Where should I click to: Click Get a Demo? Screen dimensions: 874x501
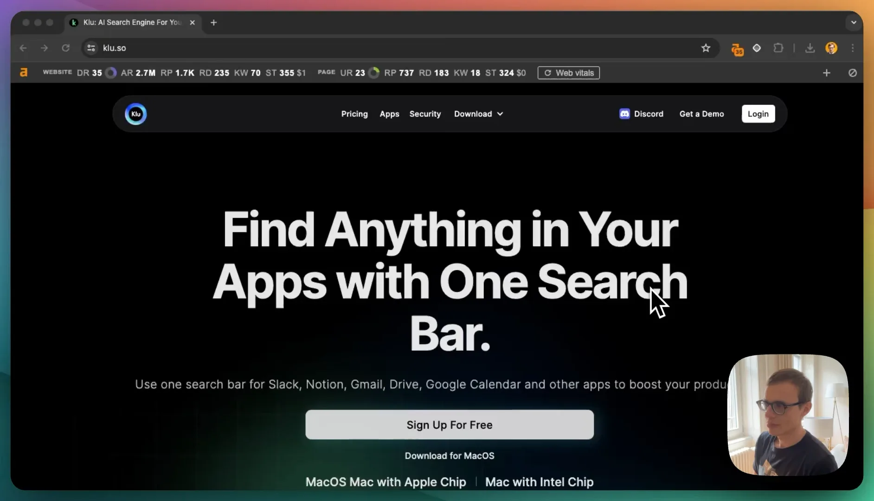point(701,114)
